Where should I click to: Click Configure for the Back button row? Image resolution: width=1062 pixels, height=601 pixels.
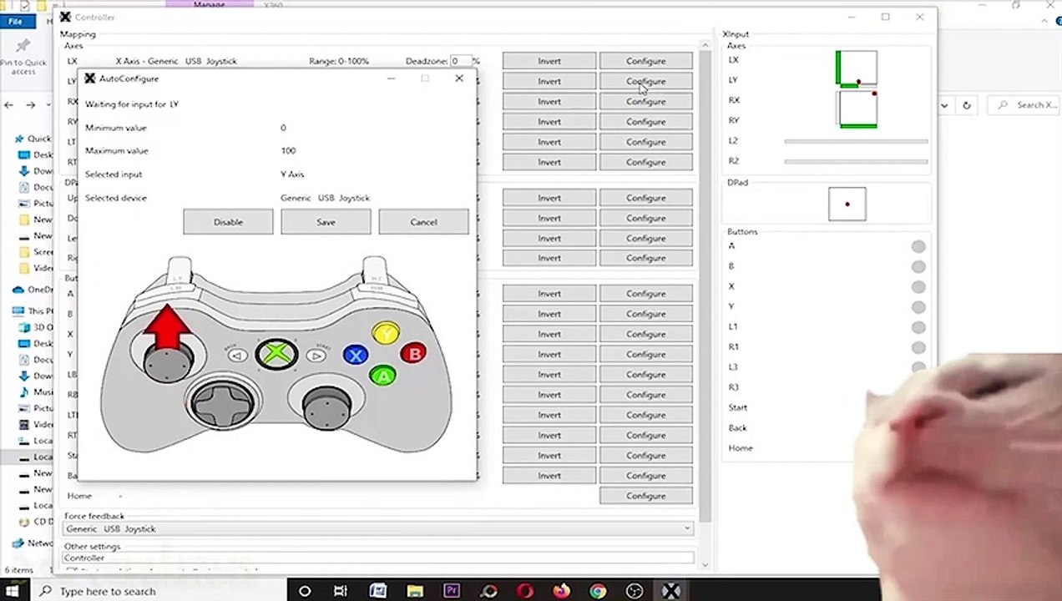click(646, 476)
